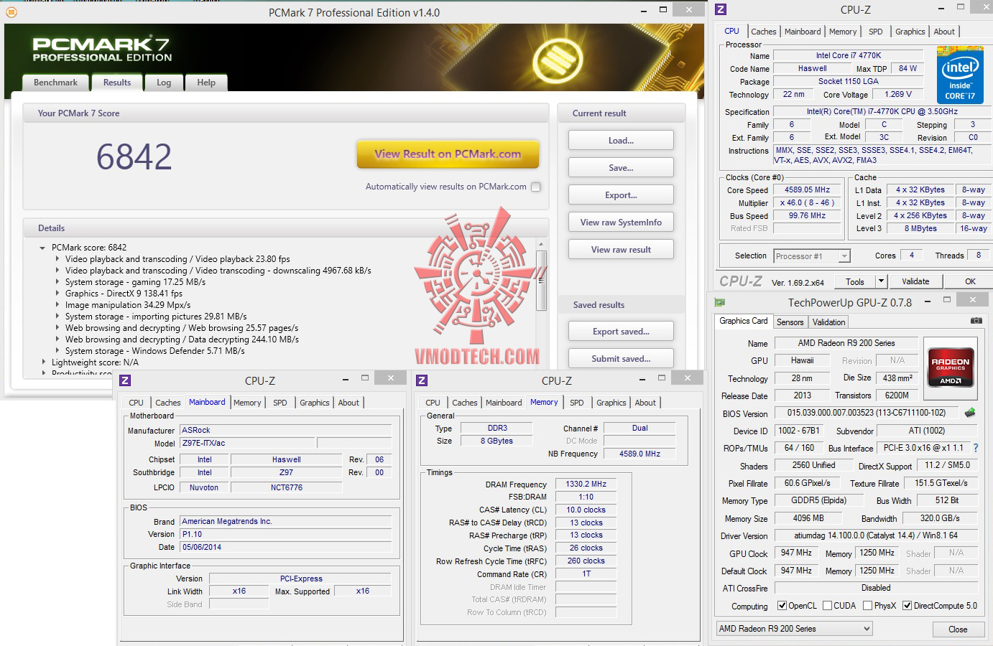This screenshot has height=646, width=993.
Task: Check the PhysX checkbox in GPU-Z
Action: pos(868,606)
